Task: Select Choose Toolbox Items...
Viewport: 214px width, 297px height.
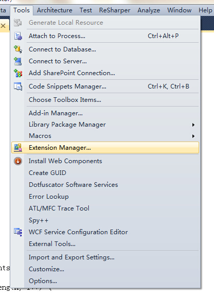Action: click(105, 100)
